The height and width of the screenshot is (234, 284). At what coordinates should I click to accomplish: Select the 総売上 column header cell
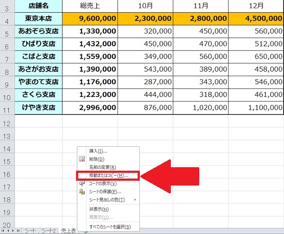[90, 6]
